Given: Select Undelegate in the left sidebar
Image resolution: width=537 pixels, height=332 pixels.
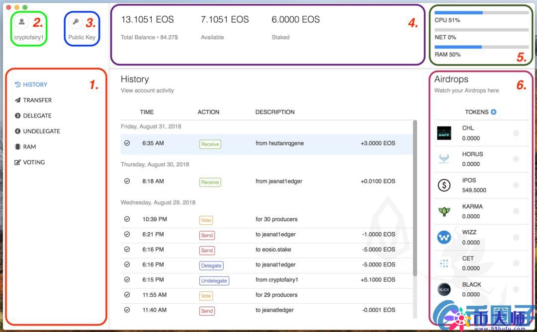Looking at the screenshot, I should (x=41, y=132).
